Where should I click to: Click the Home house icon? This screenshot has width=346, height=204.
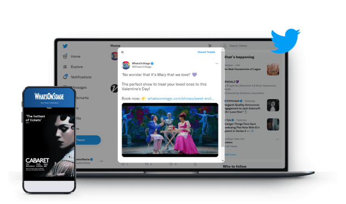[x=65, y=57]
